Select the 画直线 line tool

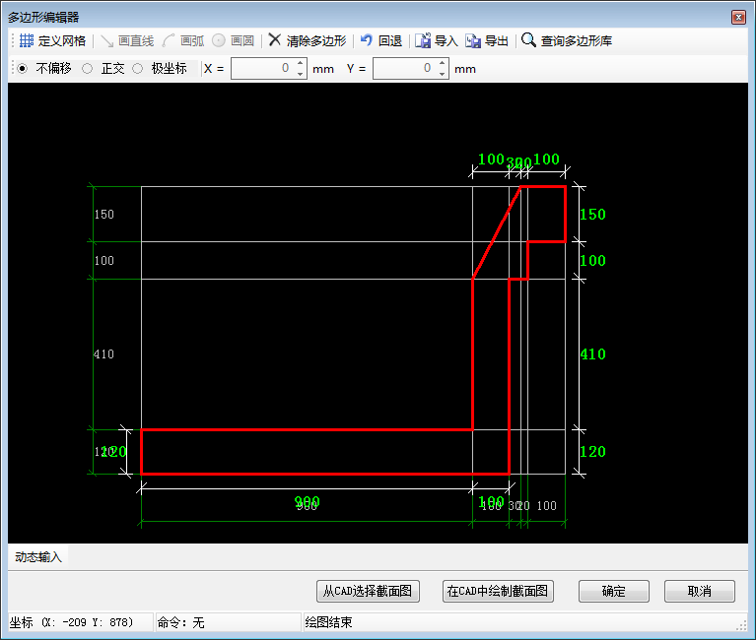tap(127, 41)
